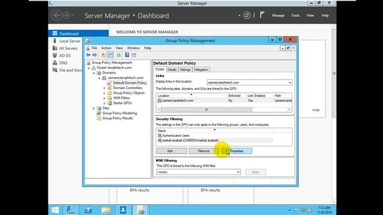Expand the Group Policy Objects node

click(x=104, y=93)
